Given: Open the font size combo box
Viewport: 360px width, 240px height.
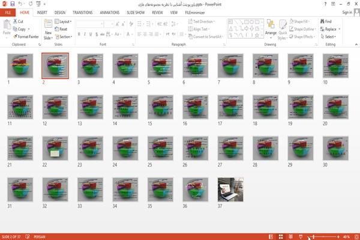Looking at the screenshot, I should [x=109, y=24].
